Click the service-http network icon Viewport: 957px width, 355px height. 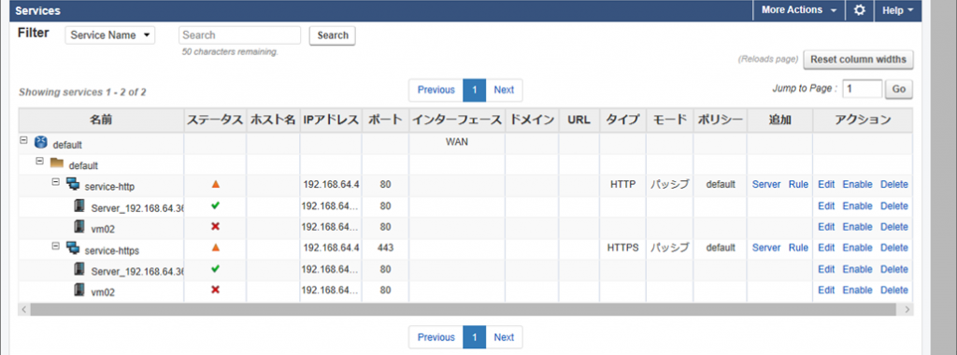pyautogui.click(x=73, y=184)
